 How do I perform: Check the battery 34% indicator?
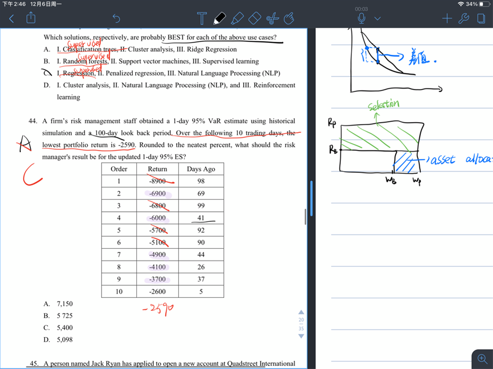[478, 4]
